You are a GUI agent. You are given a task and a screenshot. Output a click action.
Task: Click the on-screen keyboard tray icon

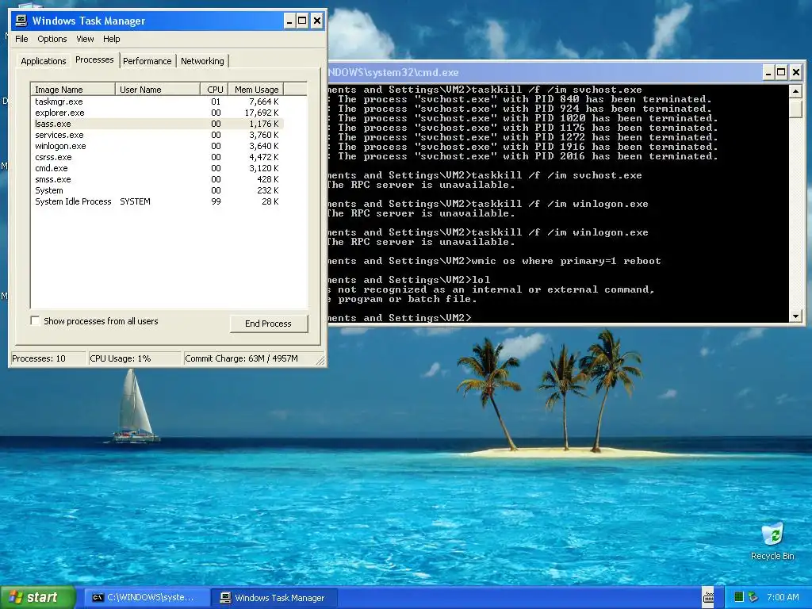pyautogui.click(x=708, y=597)
